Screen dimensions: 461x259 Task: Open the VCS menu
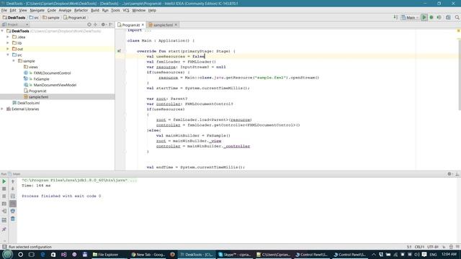(126, 10)
